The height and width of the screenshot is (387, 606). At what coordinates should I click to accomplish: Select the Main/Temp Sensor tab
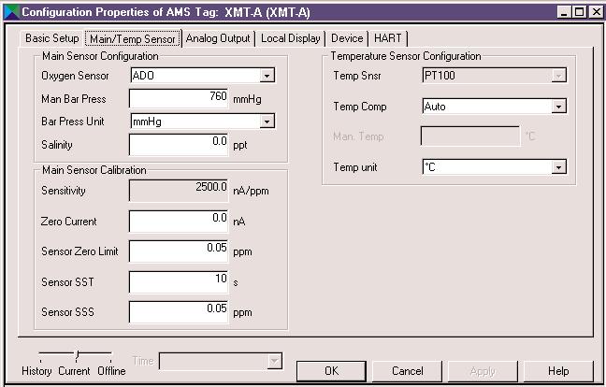pos(133,38)
